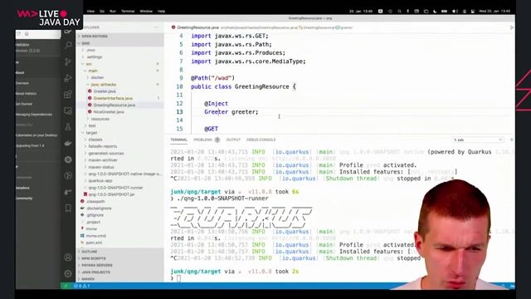Open the Window menu
The width and height of the screenshot is (531, 299).
[146, 11]
